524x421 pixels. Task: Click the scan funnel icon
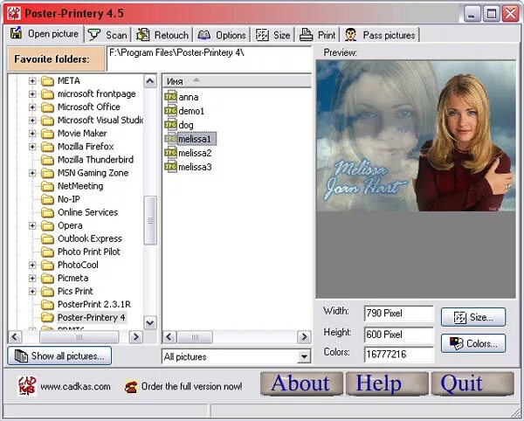pyautogui.click(x=94, y=35)
